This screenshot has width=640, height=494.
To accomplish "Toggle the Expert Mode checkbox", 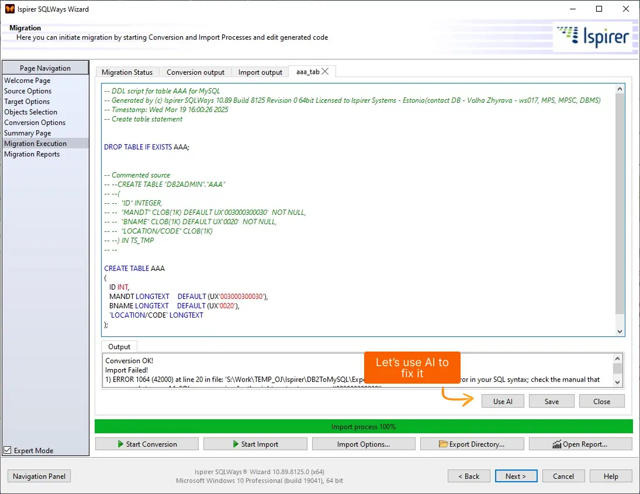I will coord(8,450).
